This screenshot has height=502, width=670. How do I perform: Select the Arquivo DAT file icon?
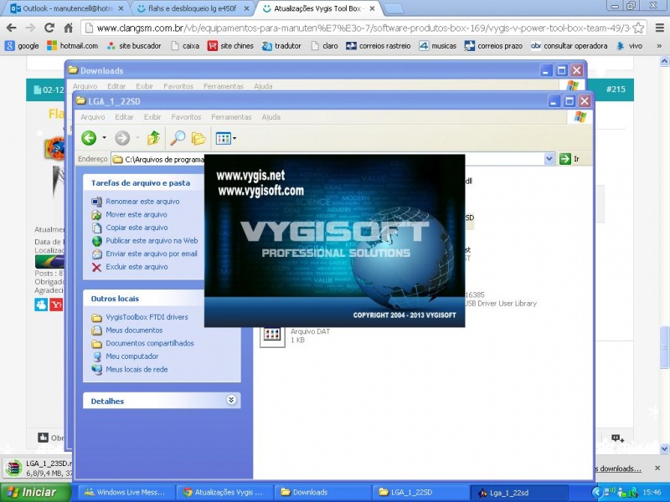tap(272, 336)
